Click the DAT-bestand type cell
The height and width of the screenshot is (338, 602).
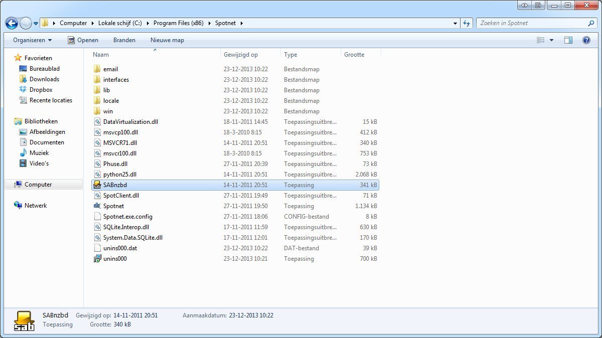click(302, 248)
